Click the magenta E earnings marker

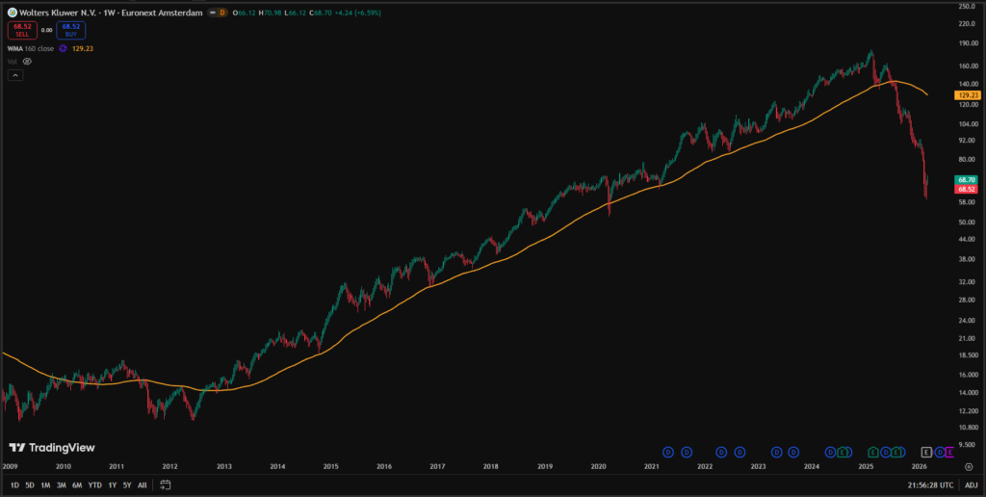click(950, 452)
